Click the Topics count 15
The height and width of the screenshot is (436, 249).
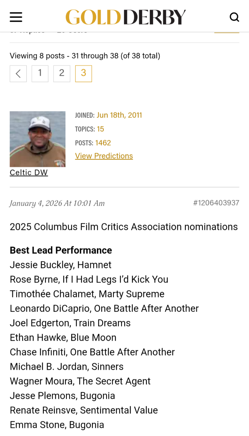coord(100,129)
